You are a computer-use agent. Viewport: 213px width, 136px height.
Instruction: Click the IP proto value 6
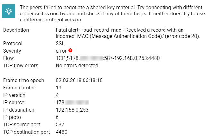pyautogui.click(x=57, y=117)
